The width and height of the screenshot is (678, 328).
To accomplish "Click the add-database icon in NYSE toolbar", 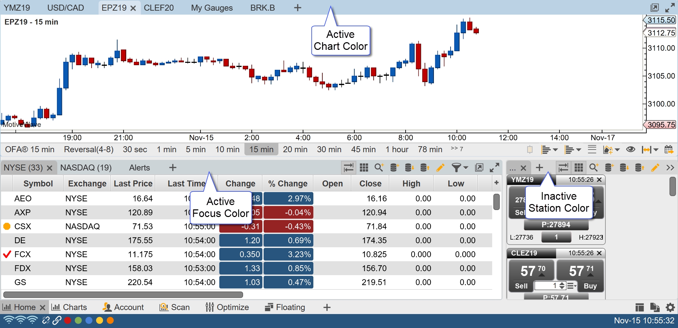I will tap(394, 167).
